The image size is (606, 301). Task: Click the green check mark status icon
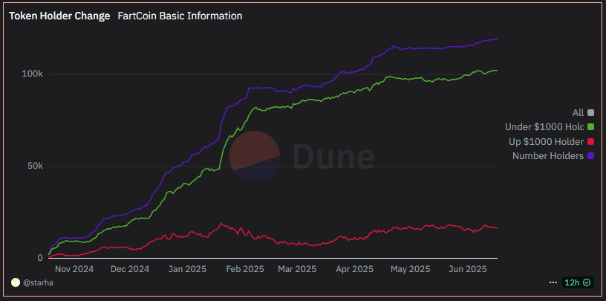coord(587,282)
